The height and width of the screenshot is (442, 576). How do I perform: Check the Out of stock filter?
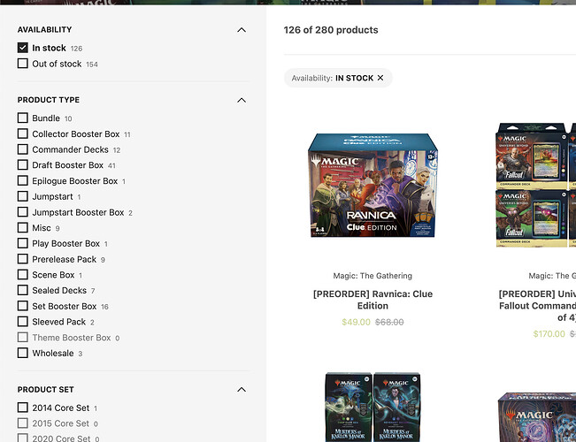point(23,64)
